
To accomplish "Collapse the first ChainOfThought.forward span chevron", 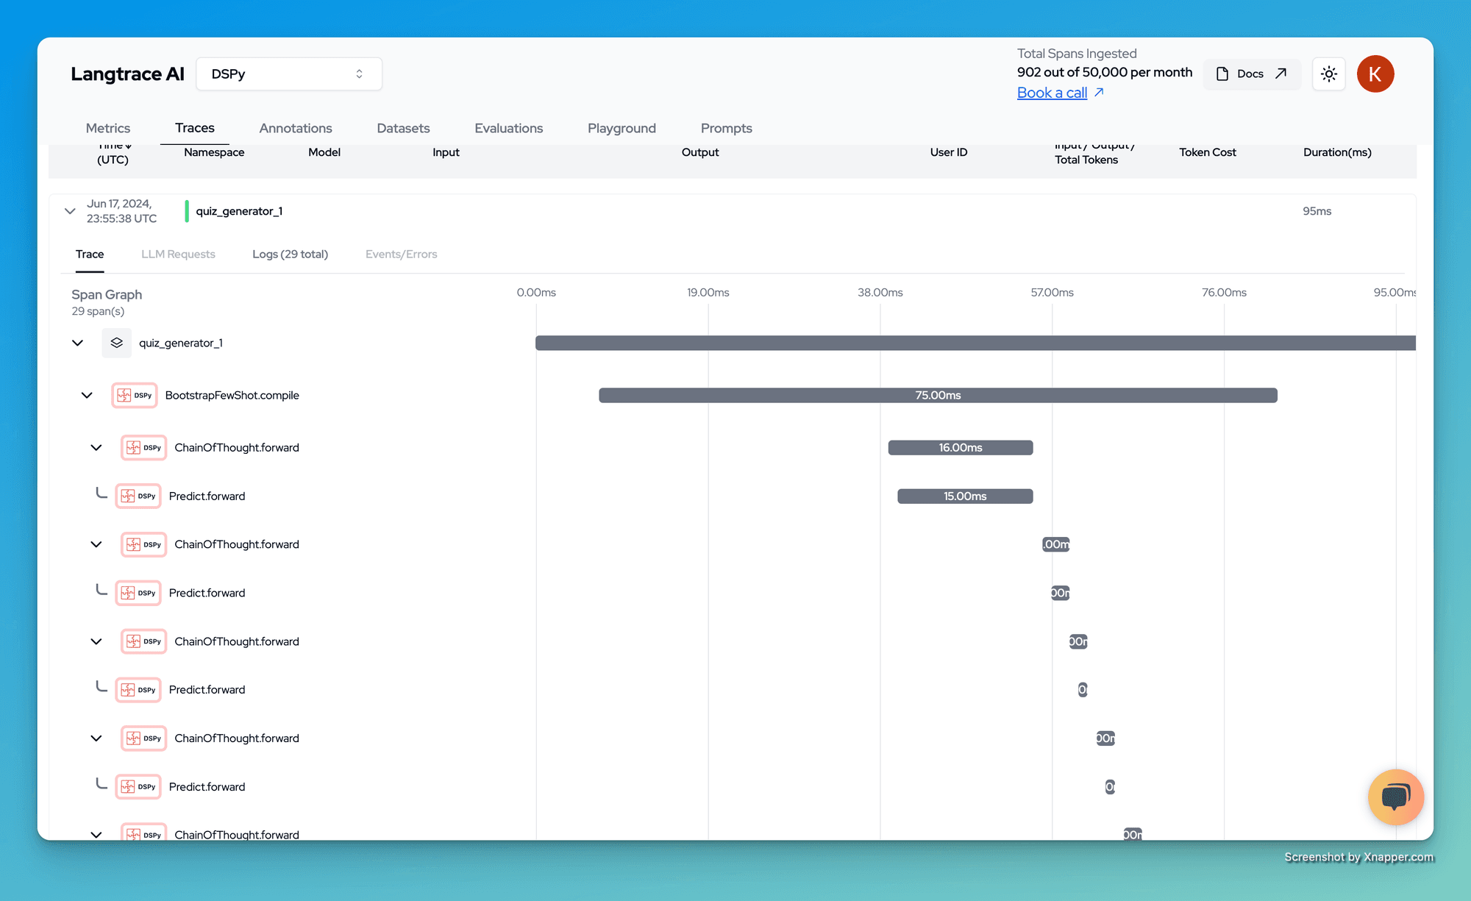I will click(96, 448).
